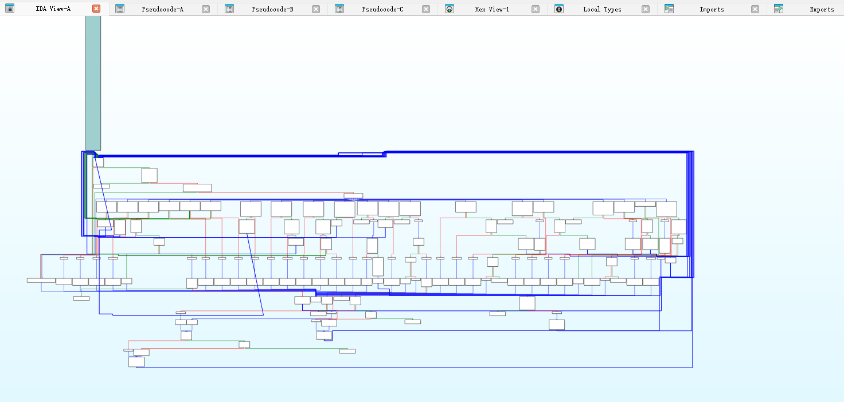Switch to the Local Types tab
Image resolution: width=844 pixels, height=402 pixels.
point(602,9)
